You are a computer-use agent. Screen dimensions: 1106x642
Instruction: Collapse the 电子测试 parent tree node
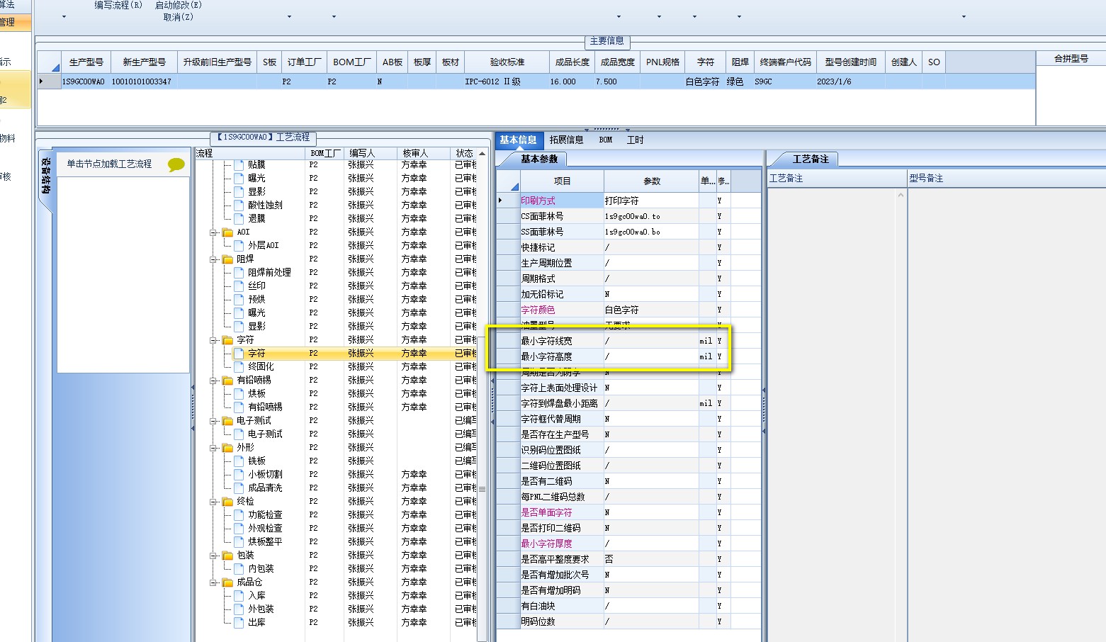pos(213,421)
